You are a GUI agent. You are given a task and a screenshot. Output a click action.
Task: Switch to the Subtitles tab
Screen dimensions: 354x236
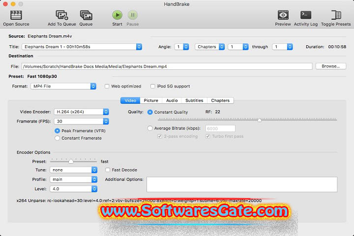pyautogui.click(x=194, y=100)
